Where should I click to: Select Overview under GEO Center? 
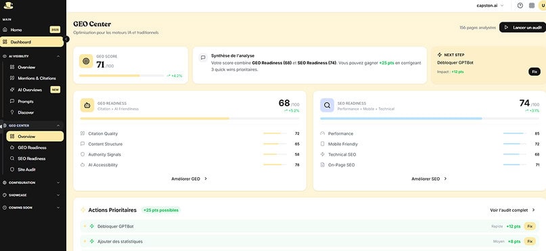[x=35, y=137]
